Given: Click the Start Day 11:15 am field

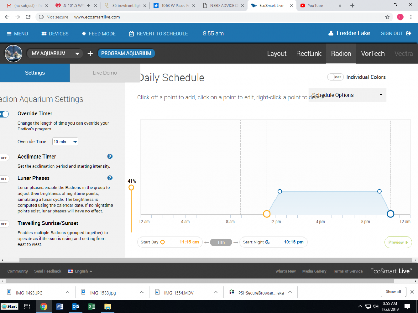Looking at the screenshot, I should click(x=170, y=242).
